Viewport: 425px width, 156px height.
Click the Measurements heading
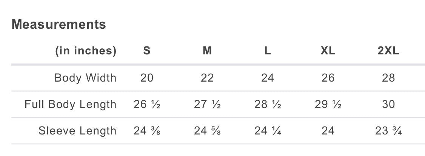(59, 25)
